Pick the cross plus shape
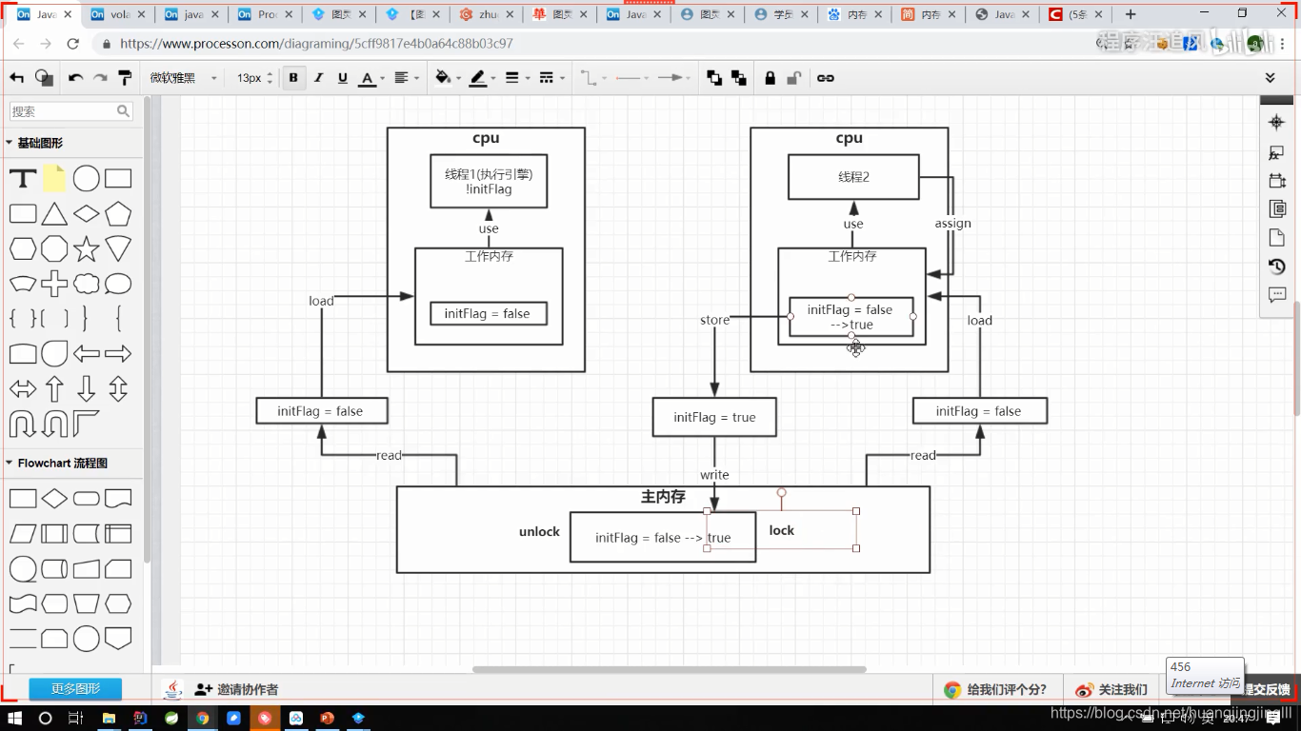This screenshot has height=731, width=1301. [x=54, y=284]
